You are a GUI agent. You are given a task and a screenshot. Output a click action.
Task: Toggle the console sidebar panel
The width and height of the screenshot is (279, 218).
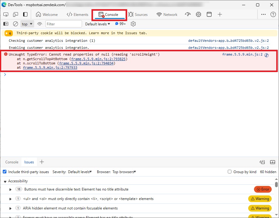[5, 24]
